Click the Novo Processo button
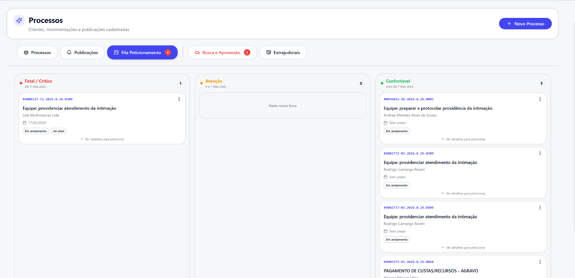 point(525,24)
